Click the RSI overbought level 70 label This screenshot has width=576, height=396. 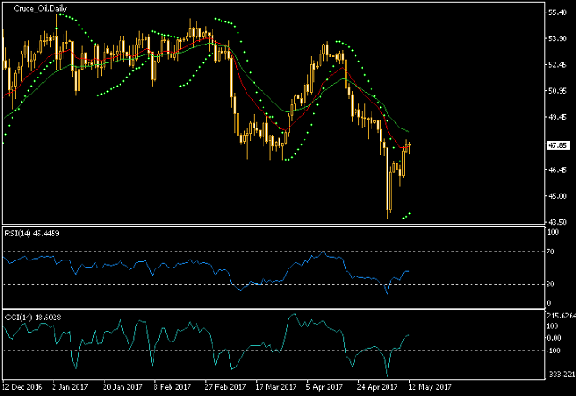tap(550, 252)
